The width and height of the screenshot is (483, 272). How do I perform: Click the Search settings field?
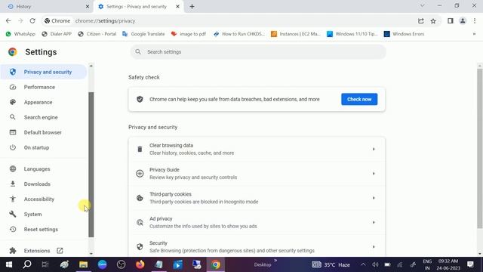click(x=258, y=52)
